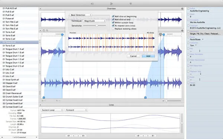
Task: Select file 01 Tongue Drum 1 A.aif
Action: 19,49
